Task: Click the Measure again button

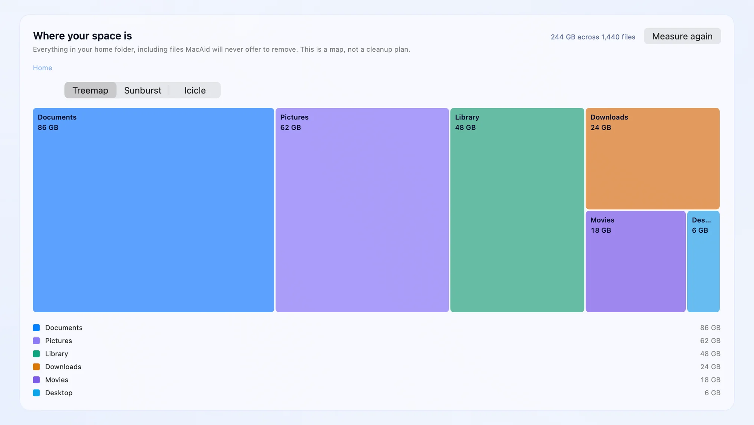Action: click(682, 36)
